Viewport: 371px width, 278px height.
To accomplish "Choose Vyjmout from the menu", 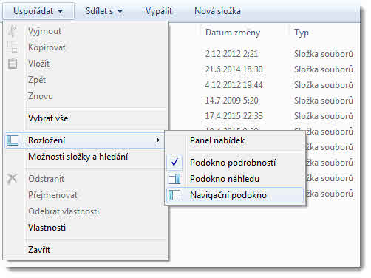I will (44, 31).
